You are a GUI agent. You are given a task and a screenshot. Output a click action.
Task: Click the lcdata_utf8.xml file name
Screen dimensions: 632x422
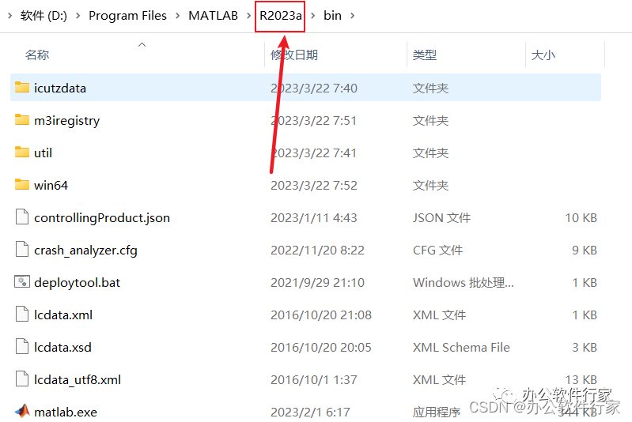coord(78,379)
